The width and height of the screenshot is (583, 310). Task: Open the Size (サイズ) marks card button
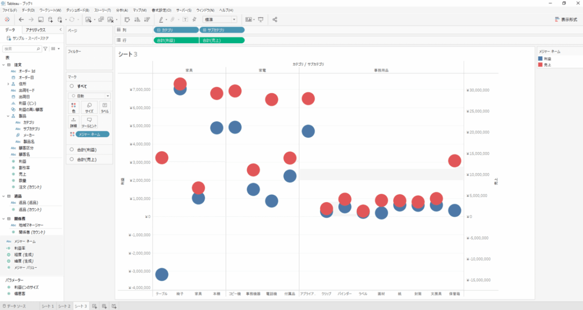[89, 107]
